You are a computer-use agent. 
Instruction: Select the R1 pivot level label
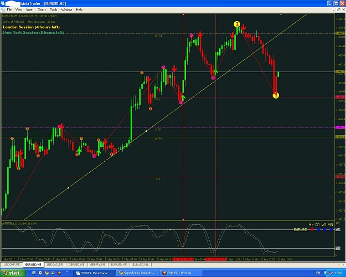[x=158, y=179]
